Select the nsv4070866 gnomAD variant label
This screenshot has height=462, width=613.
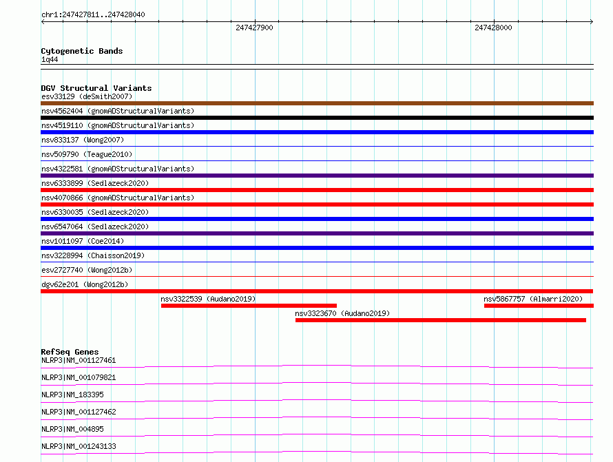(117, 198)
